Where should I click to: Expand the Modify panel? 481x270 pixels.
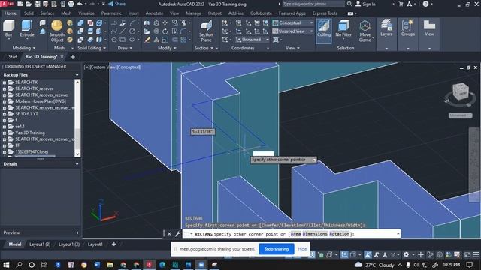tap(167, 48)
